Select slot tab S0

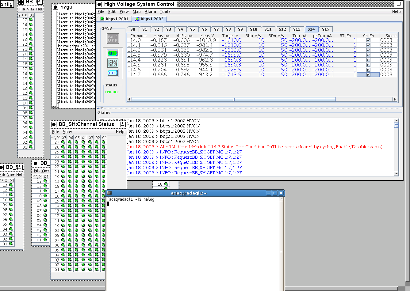(133, 29)
